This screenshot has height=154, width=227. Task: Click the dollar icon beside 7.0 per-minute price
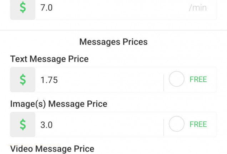[22, 8]
